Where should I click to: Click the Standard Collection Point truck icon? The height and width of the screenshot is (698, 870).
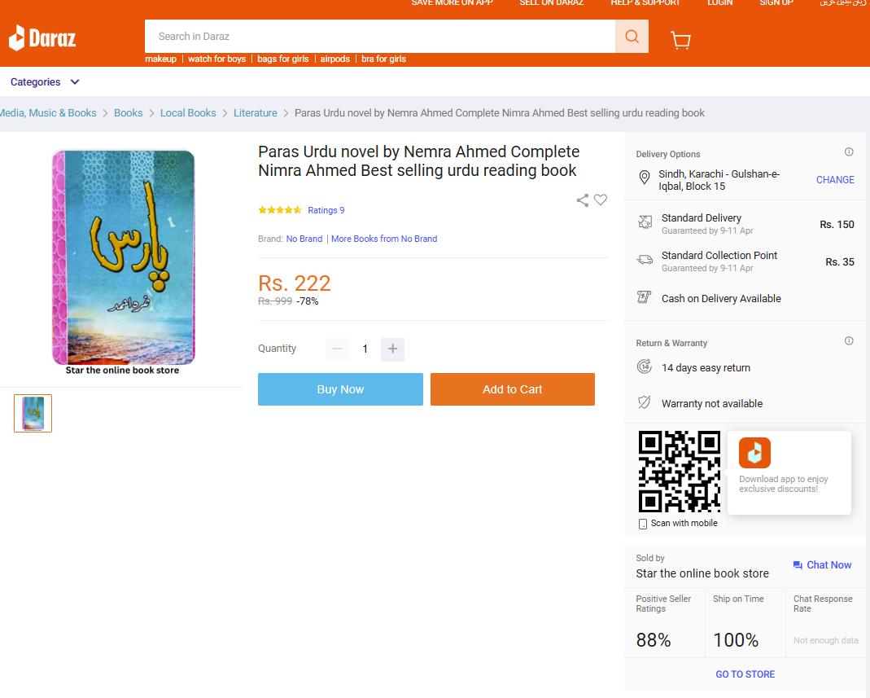click(x=645, y=259)
